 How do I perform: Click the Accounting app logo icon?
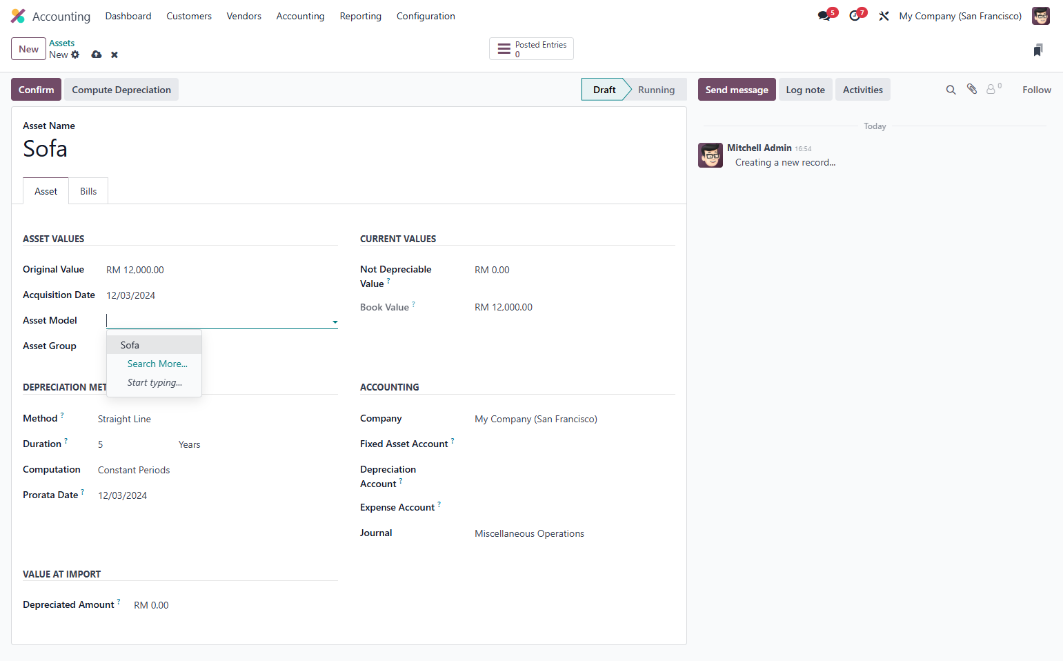click(18, 16)
